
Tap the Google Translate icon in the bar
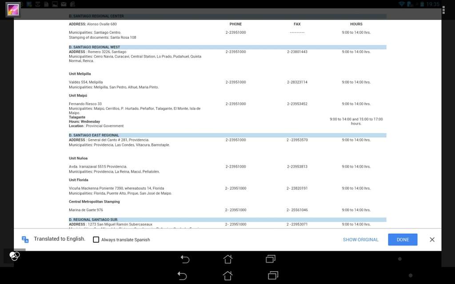point(25,239)
